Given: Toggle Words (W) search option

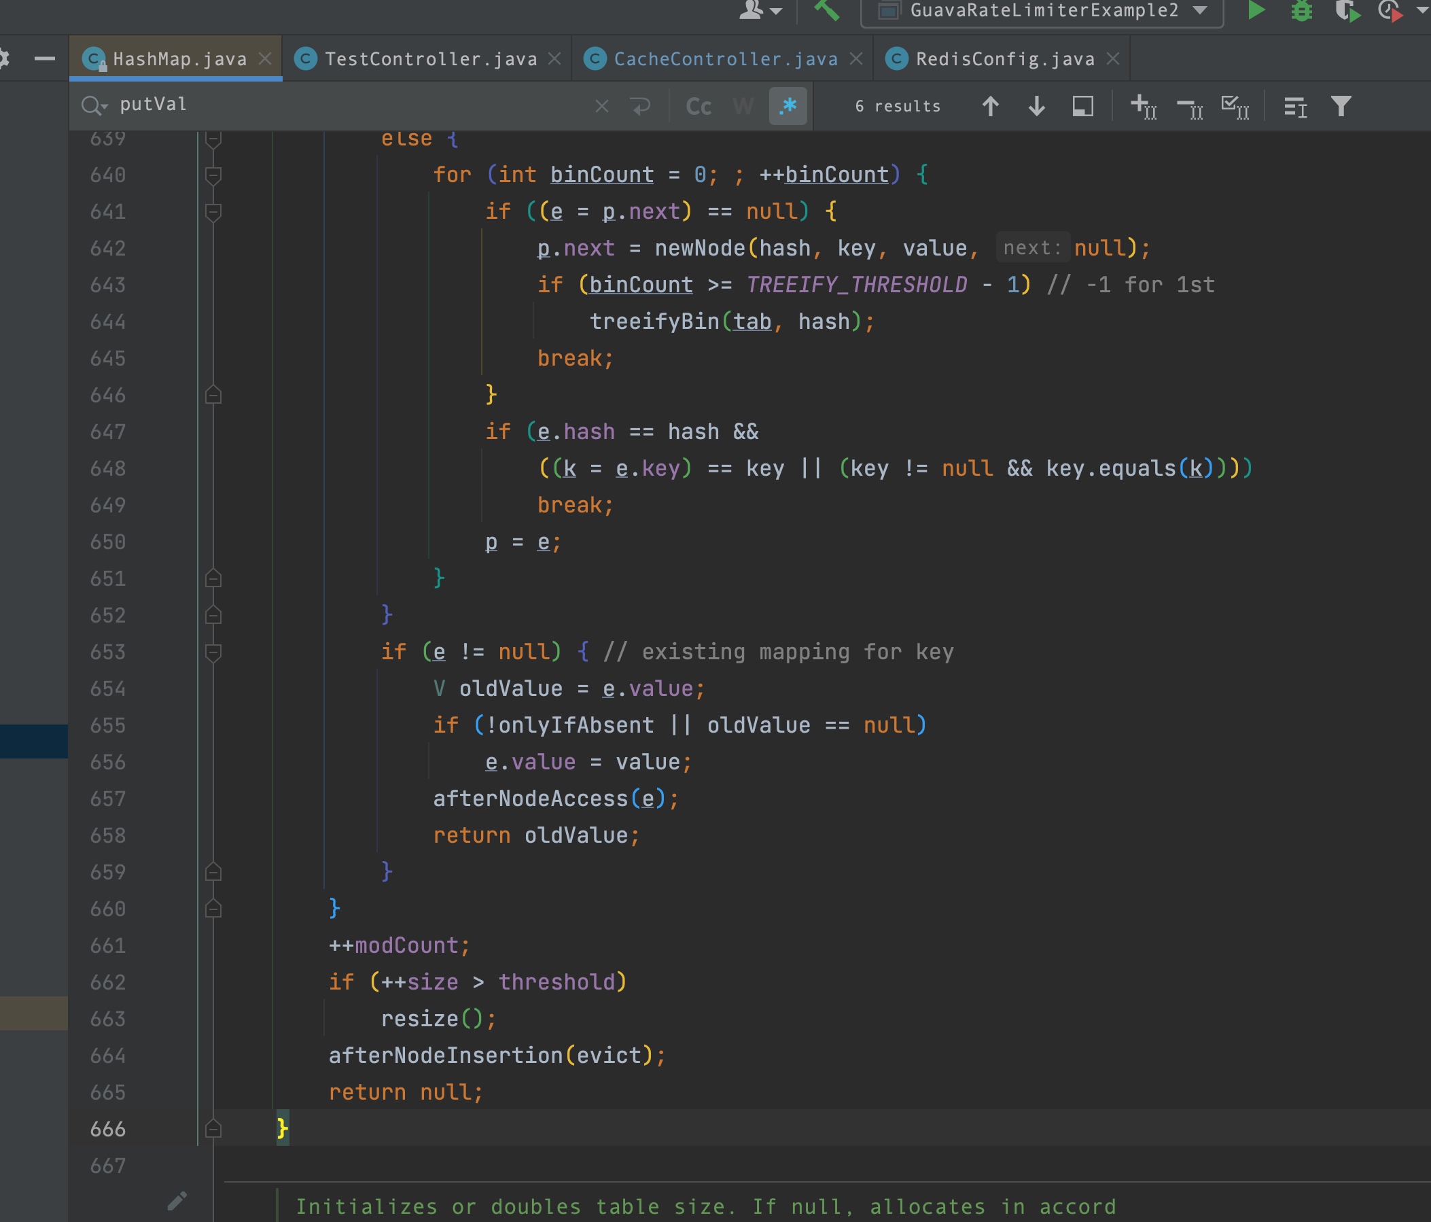Looking at the screenshot, I should pos(743,107).
